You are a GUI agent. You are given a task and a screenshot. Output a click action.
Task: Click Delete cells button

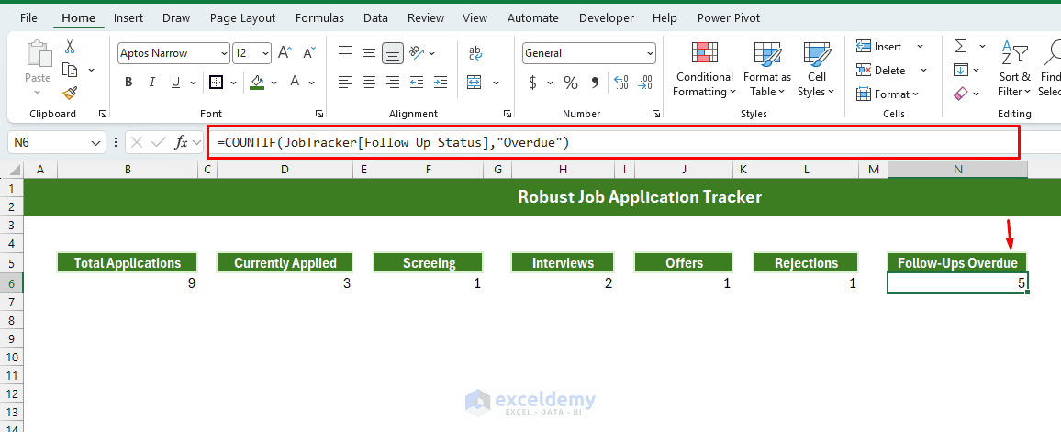[x=881, y=71]
